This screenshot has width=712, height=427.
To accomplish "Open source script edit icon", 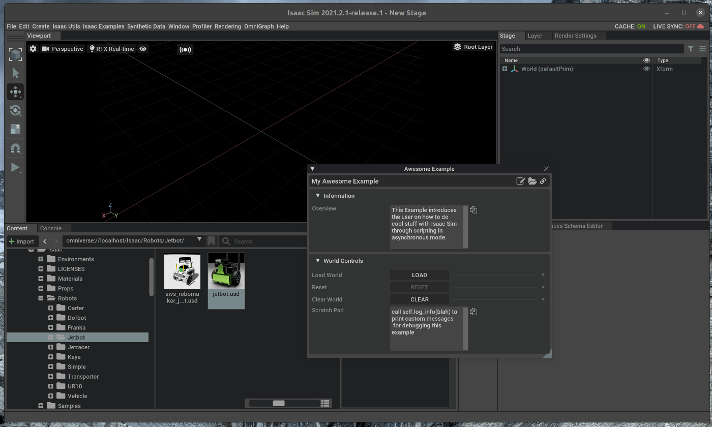I will 520,181.
